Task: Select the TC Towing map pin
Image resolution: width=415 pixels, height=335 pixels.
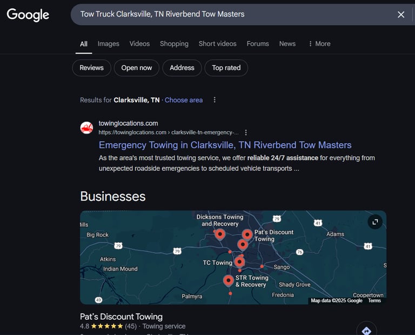Action: [x=239, y=262]
